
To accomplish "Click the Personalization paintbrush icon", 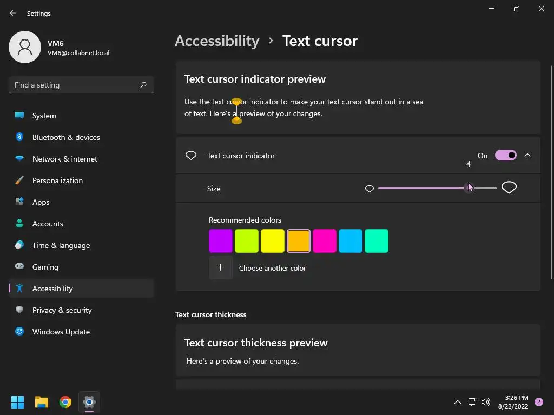I will point(19,180).
